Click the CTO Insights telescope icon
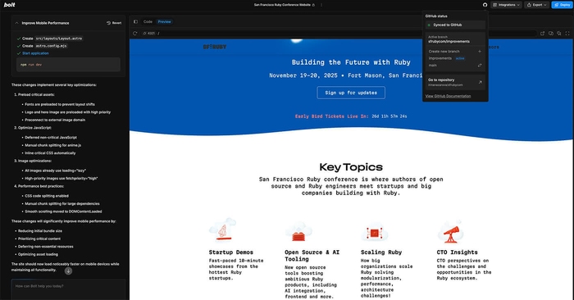 coord(450,232)
